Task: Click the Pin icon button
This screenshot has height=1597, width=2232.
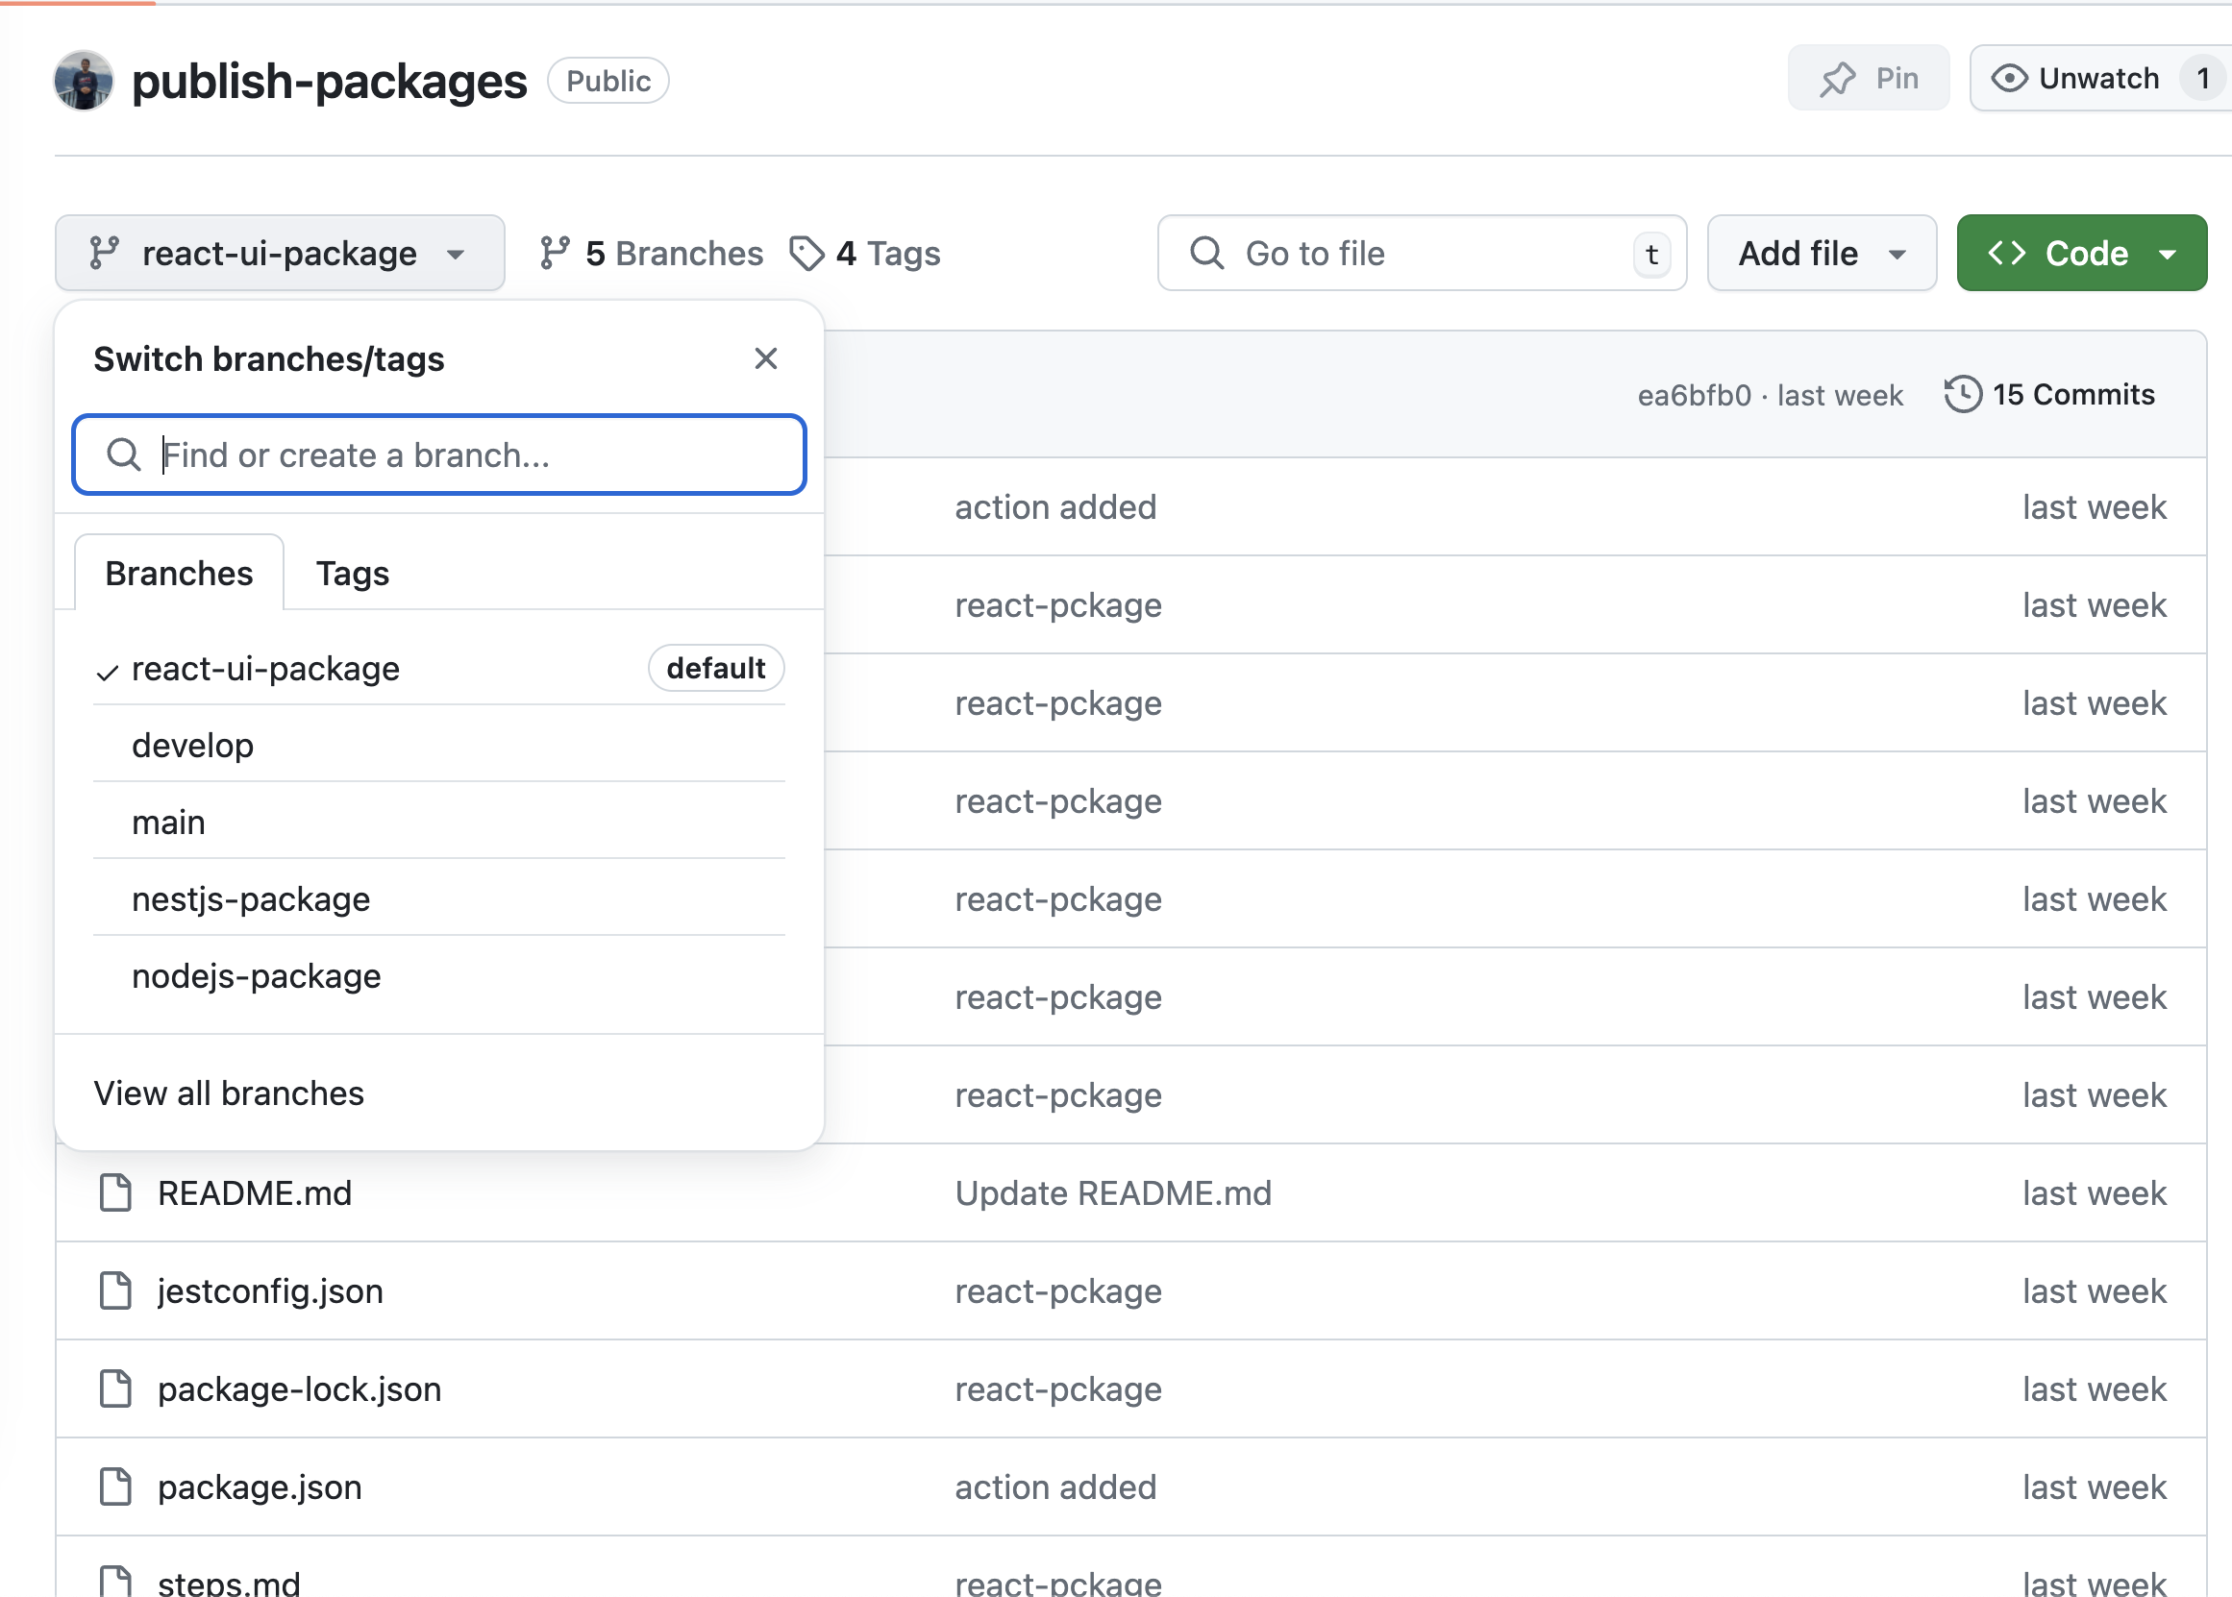Action: pos(1839,78)
